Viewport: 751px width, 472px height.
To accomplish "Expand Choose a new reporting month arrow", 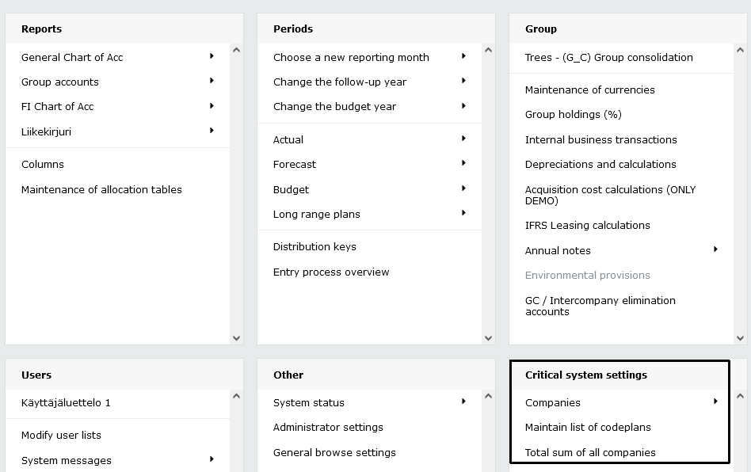I will point(463,56).
